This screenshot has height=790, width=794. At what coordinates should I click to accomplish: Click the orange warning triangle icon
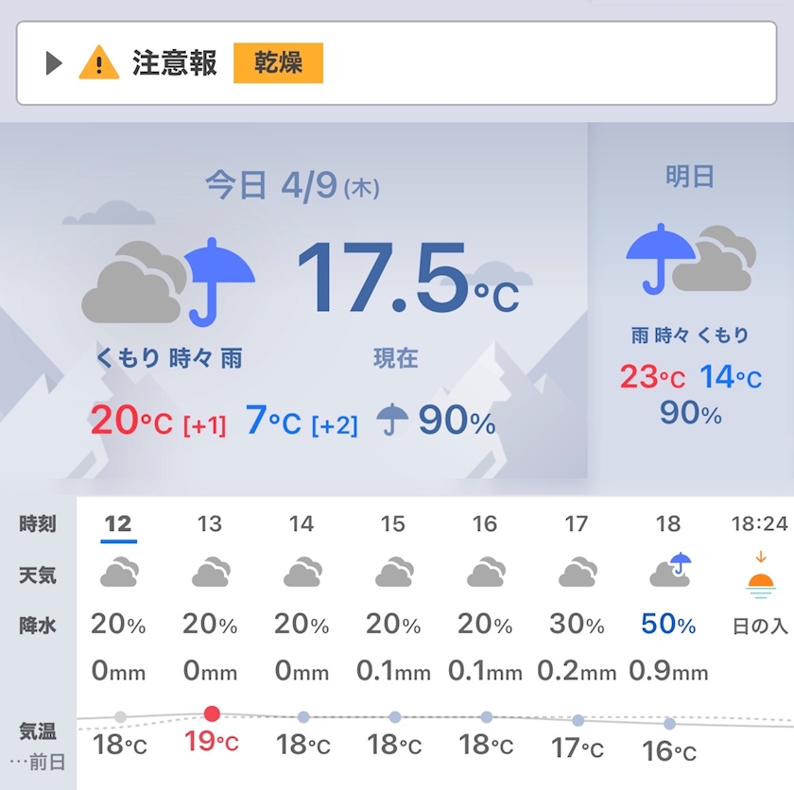pyautogui.click(x=98, y=62)
